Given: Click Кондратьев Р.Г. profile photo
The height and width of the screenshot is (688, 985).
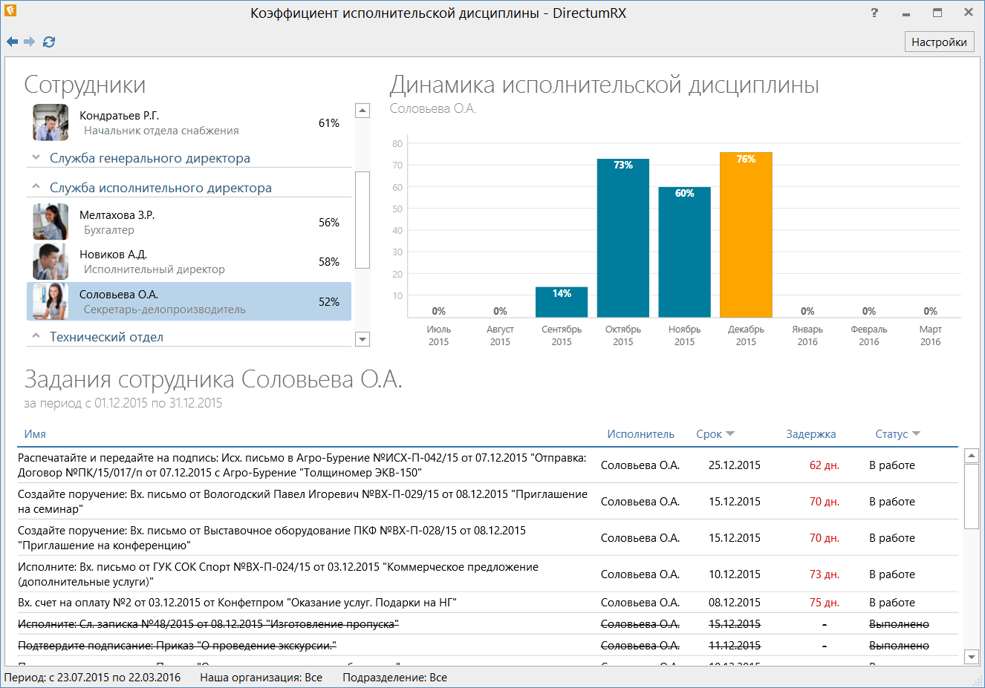Looking at the screenshot, I should (51, 122).
